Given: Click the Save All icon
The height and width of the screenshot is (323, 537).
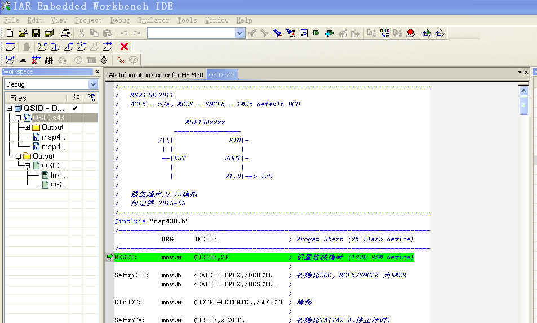Looking at the screenshot, I should [x=49, y=33].
